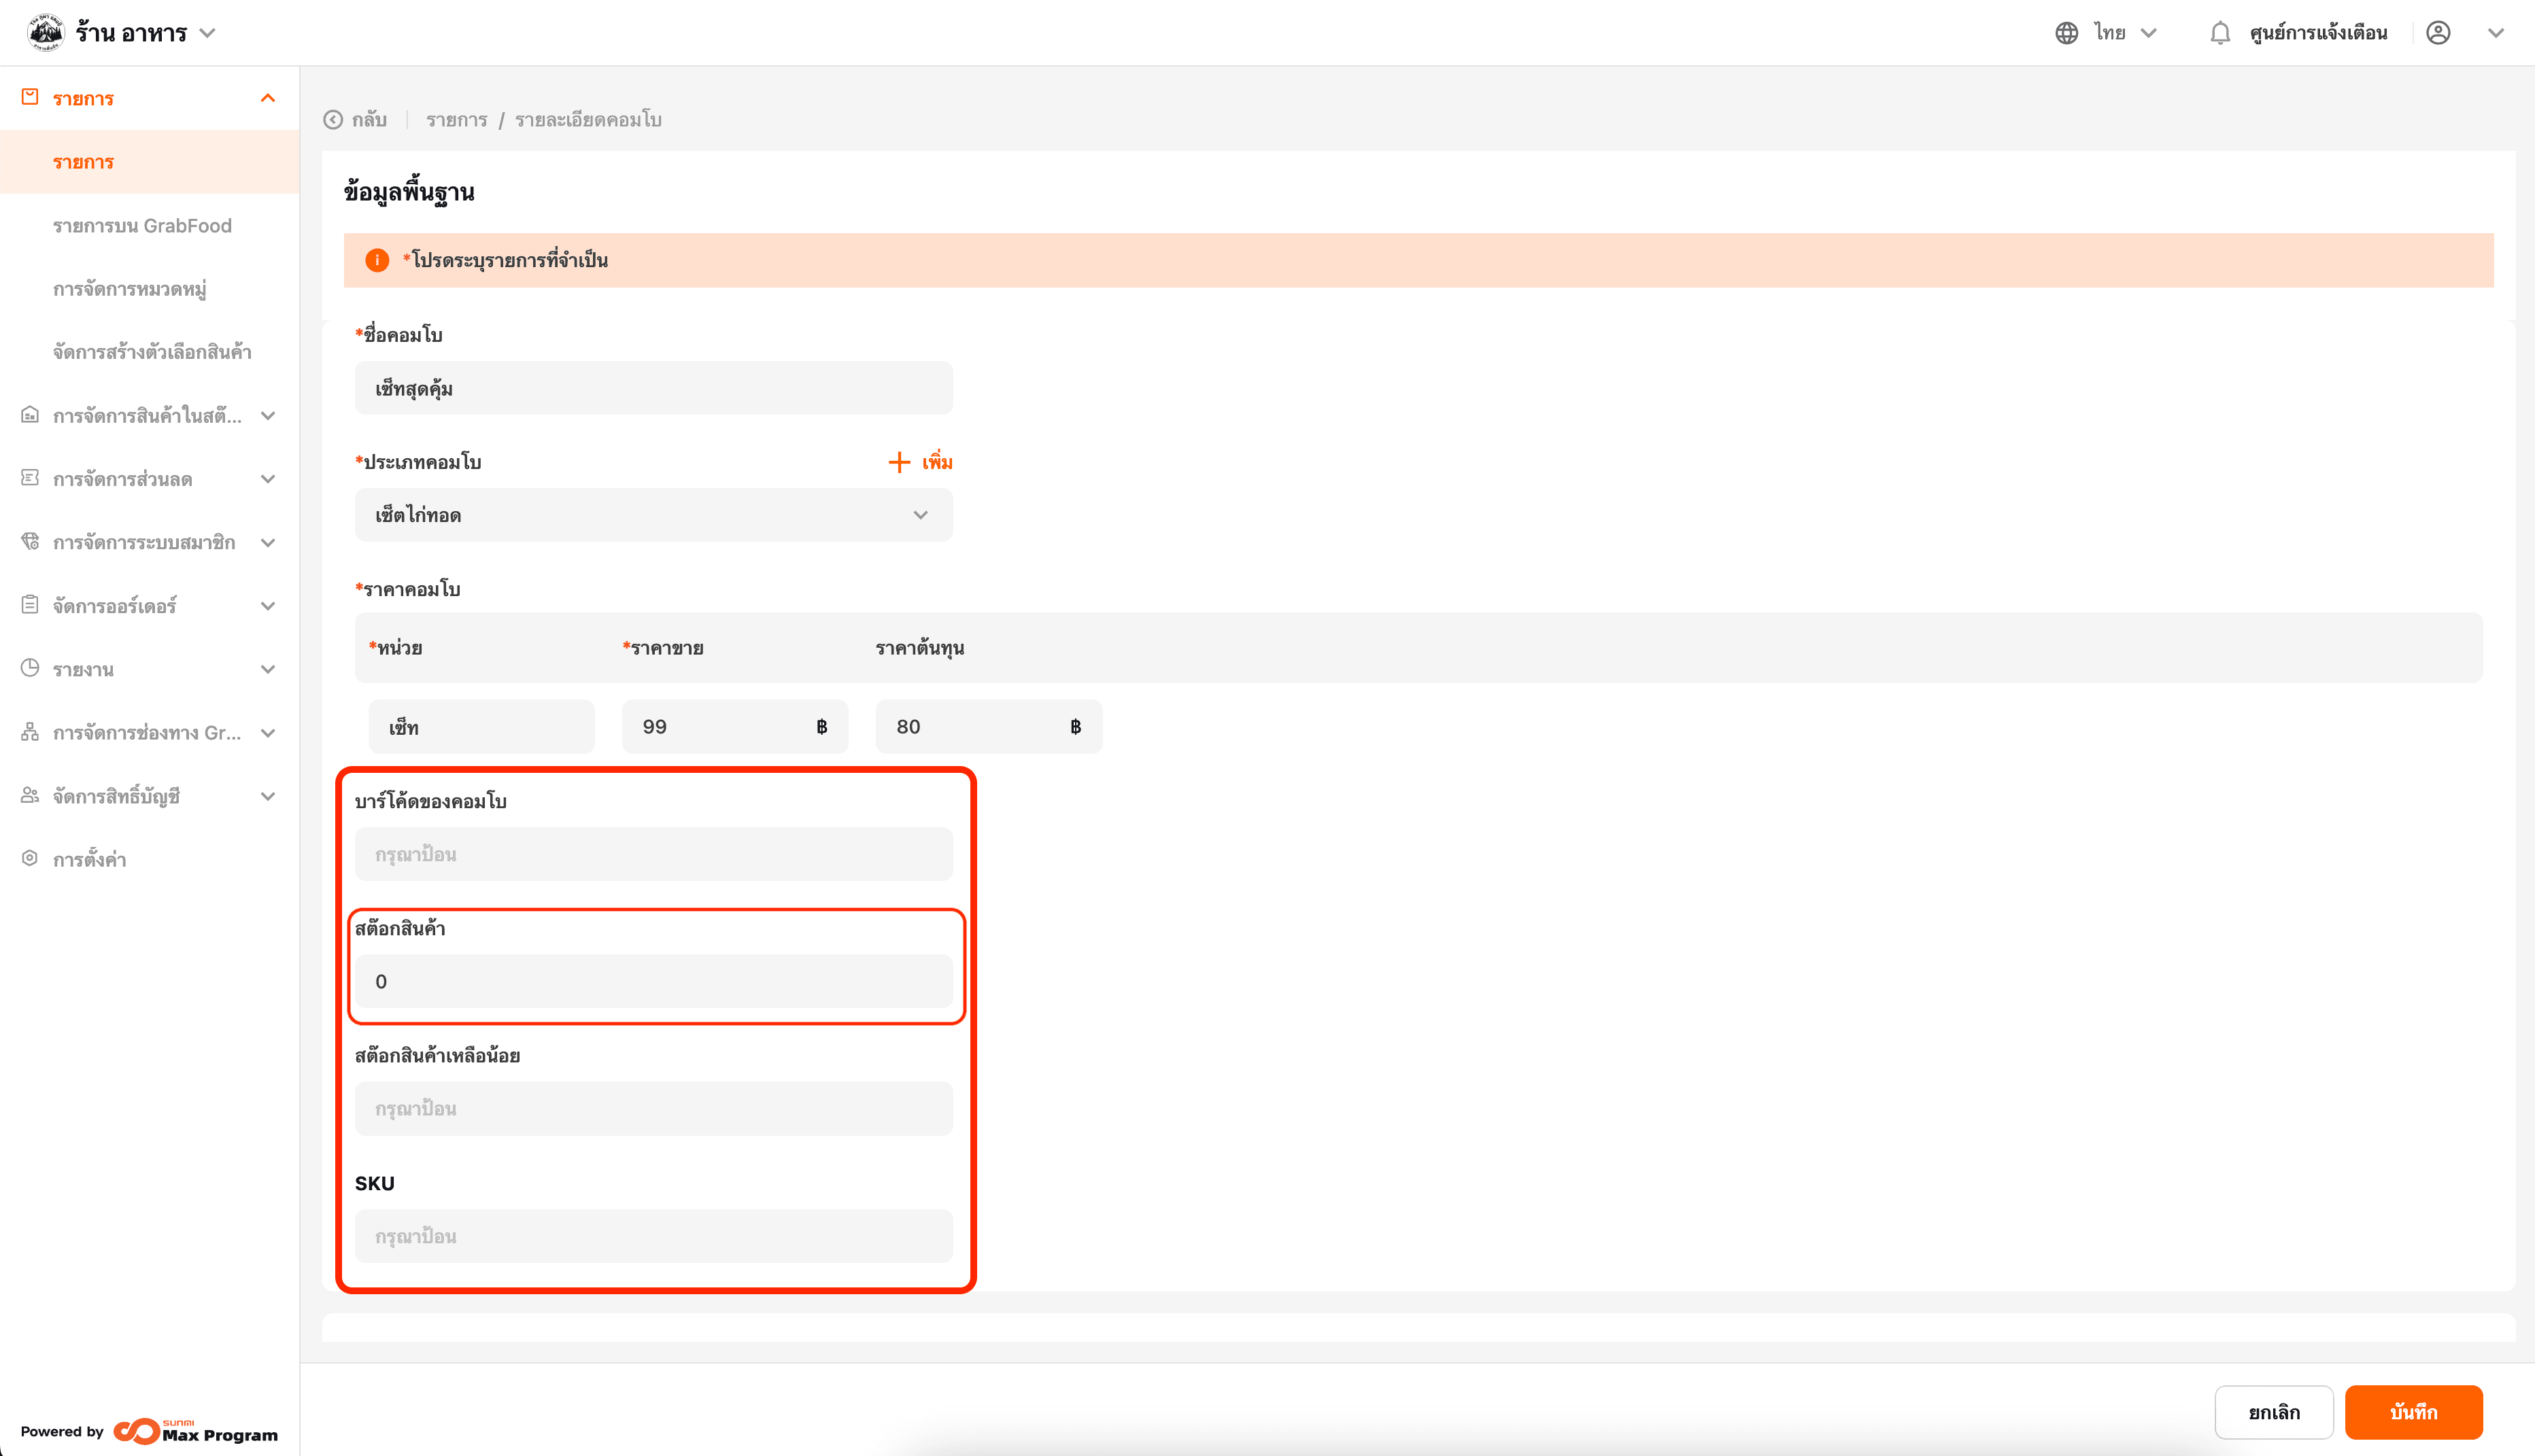Click the การจัดการส่วนลด discount icon
This screenshot has height=1456, width=2535.
[x=30, y=478]
